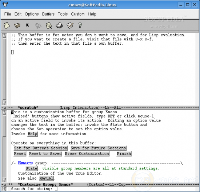Click the New file toolbar icon
This screenshot has height=192, width=200.
pyautogui.click(x=7, y=25)
